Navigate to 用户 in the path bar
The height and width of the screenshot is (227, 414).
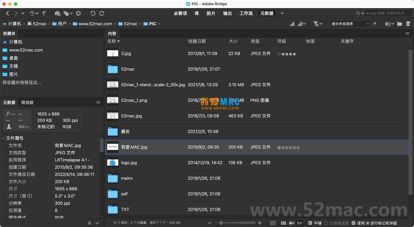[59, 24]
